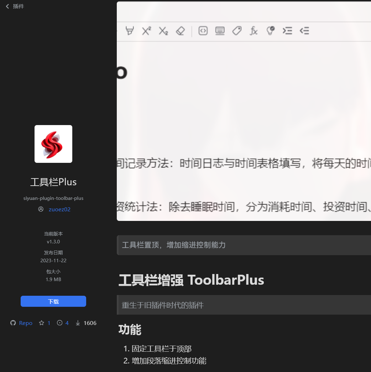371x372 pixels.
Task: Select the highlighter mark icon in preview
Action: (130, 31)
